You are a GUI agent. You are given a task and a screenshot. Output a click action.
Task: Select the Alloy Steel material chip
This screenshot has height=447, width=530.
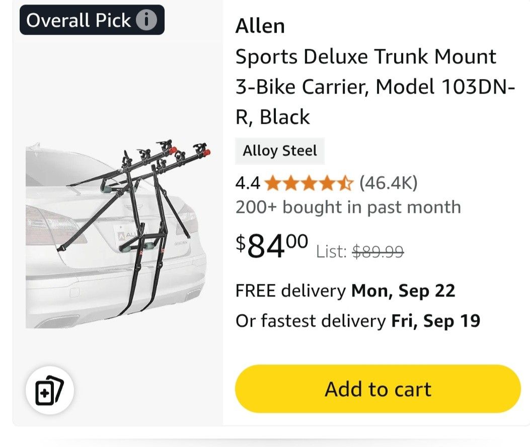pyautogui.click(x=280, y=151)
